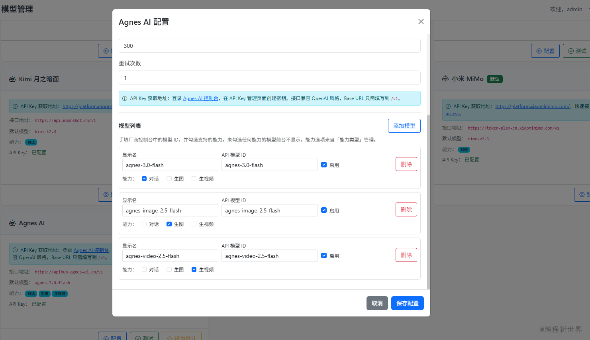Check 生图 capability for agnes-video-2.5-flash
The height and width of the screenshot is (340, 590).
click(169, 269)
